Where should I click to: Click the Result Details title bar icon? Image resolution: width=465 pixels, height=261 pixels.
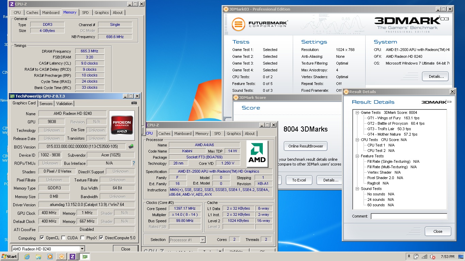point(346,92)
